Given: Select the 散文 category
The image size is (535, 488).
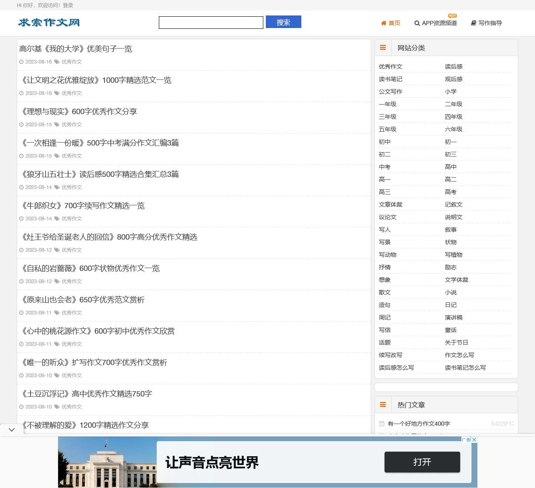Looking at the screenshot, I should [385, 292].
